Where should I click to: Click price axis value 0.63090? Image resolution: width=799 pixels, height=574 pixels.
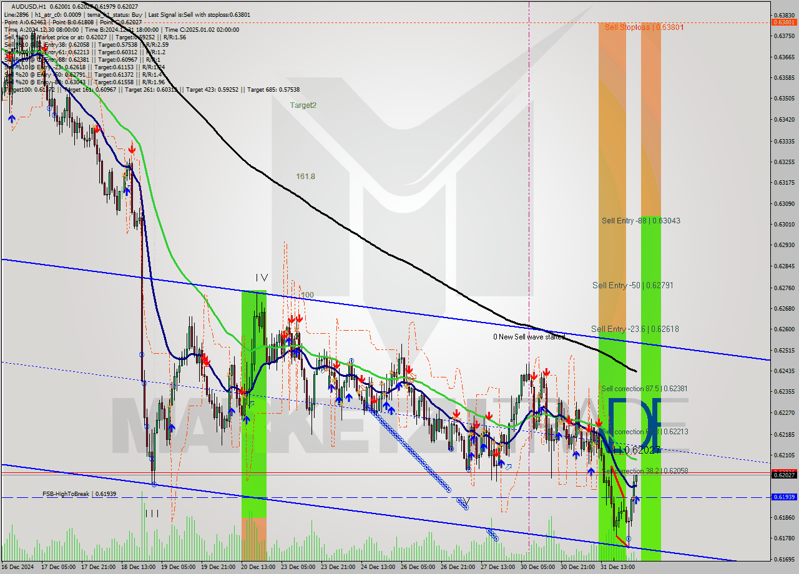[785, 203]
